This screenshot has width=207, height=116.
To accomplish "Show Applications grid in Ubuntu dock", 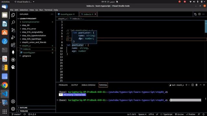I will [x=5, y=111].
